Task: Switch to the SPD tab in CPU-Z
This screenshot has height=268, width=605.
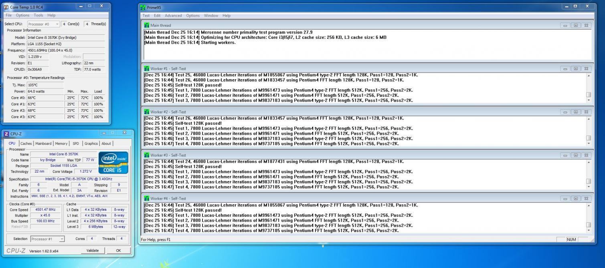Action: 75,144
